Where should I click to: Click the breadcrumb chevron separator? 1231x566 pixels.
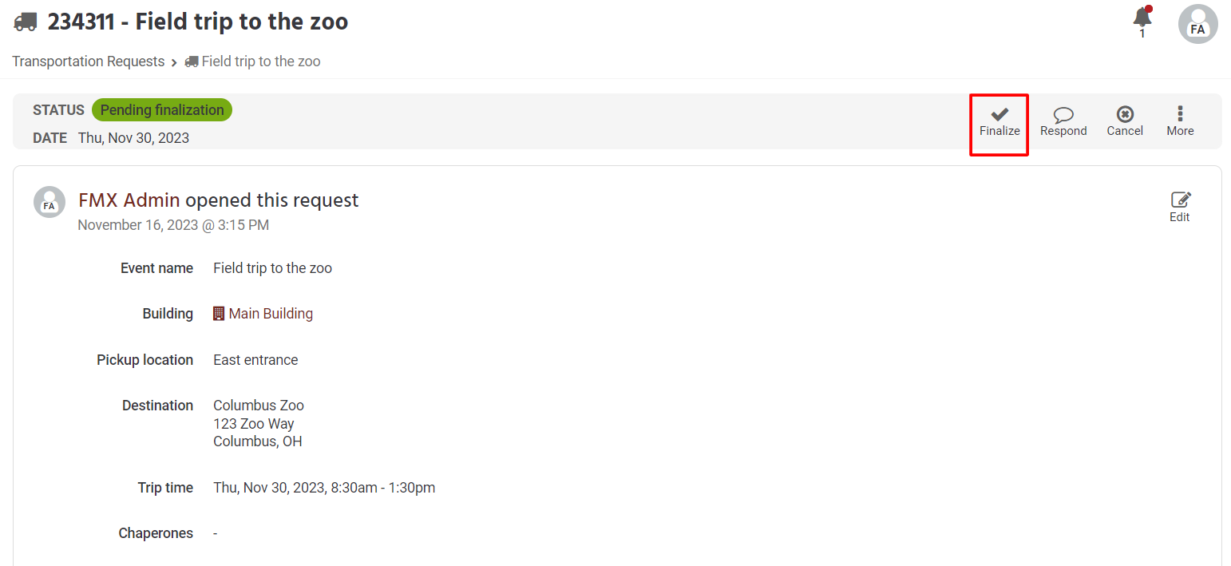coord(174,62)
